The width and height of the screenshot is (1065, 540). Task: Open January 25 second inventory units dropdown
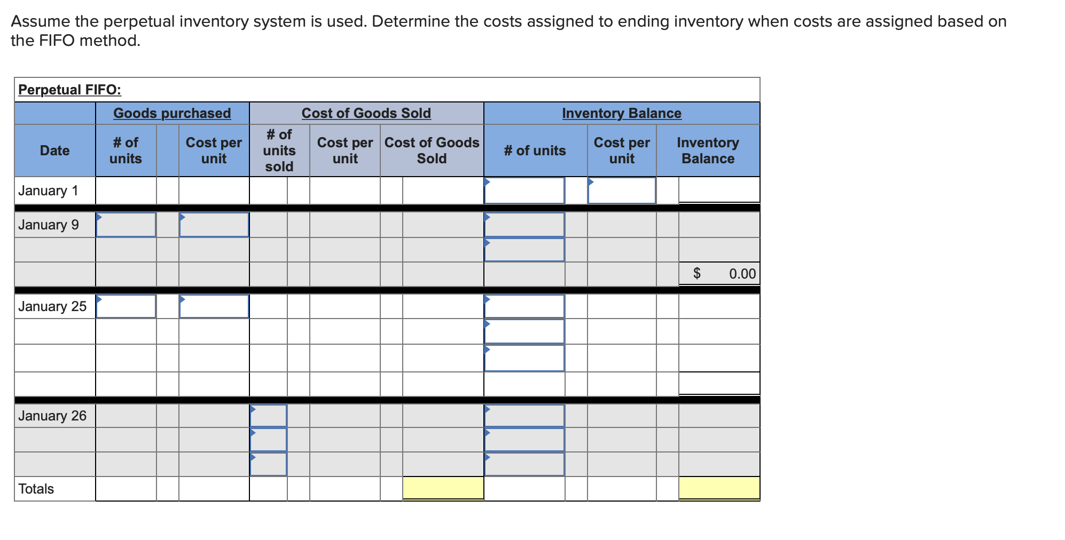tap(524, 331)
